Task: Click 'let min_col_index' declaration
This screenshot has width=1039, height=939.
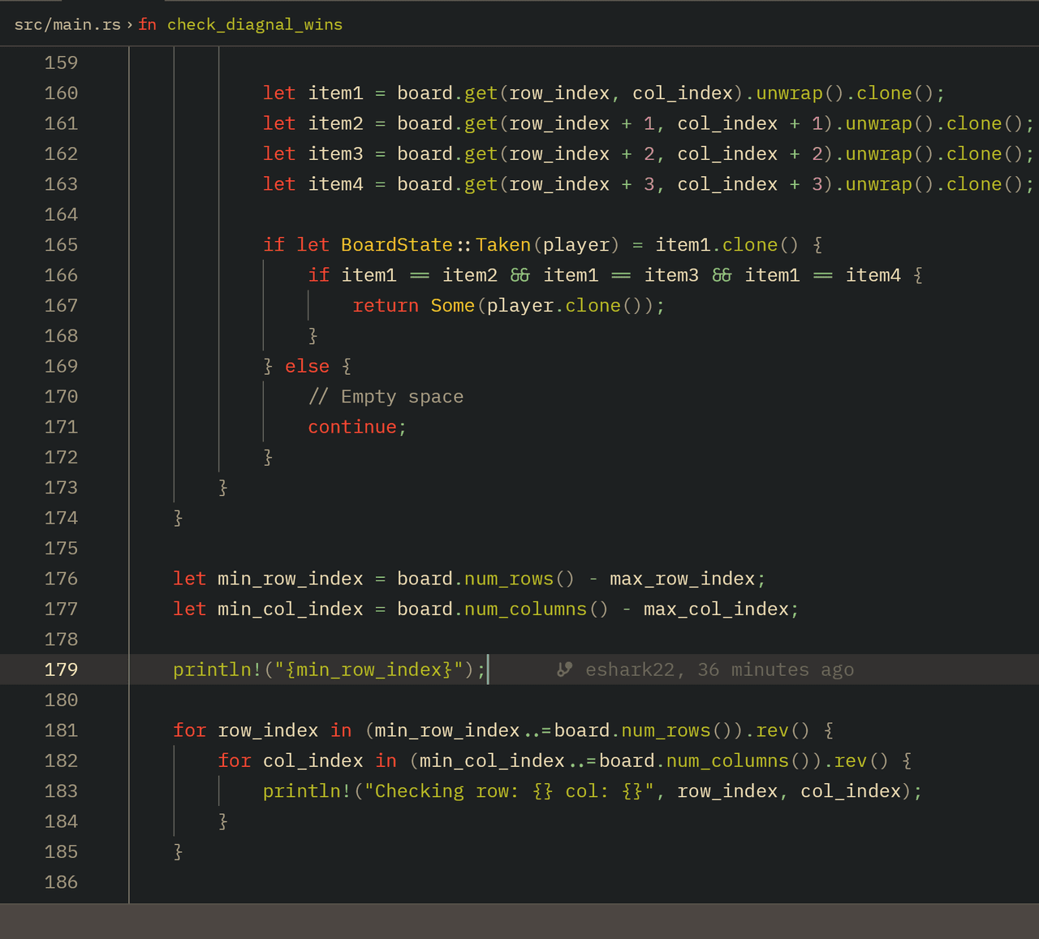Action: (x=485, y=609)
